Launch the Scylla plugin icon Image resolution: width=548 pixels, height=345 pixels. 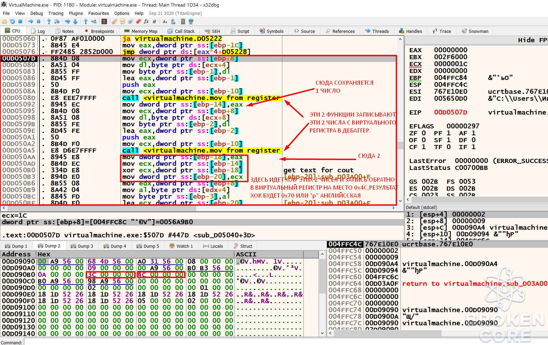104,21
